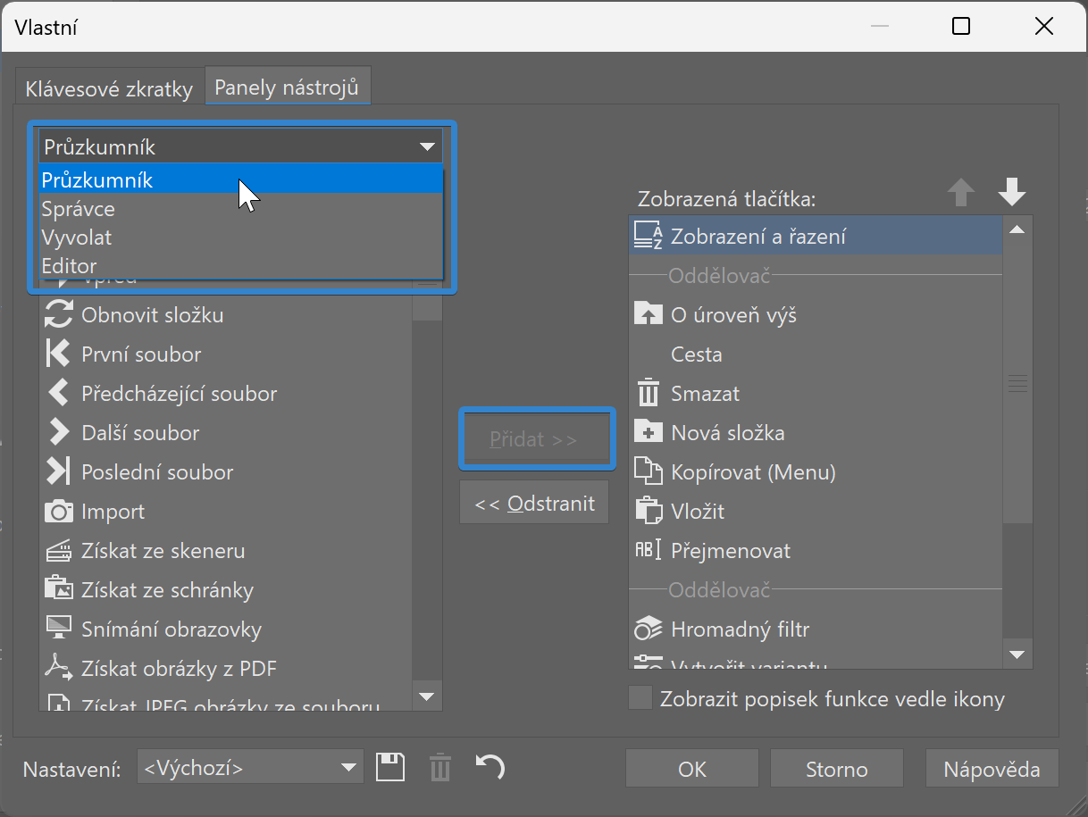
Task: Click the << Odstranit button
Action: tap(534, 504)
